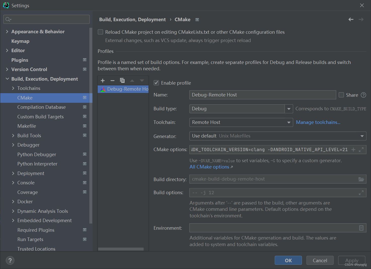Image resolution: width=371 pixels, height=269 pixels.
Task: Click the search magnifier icon
Action: coord(8,19)
